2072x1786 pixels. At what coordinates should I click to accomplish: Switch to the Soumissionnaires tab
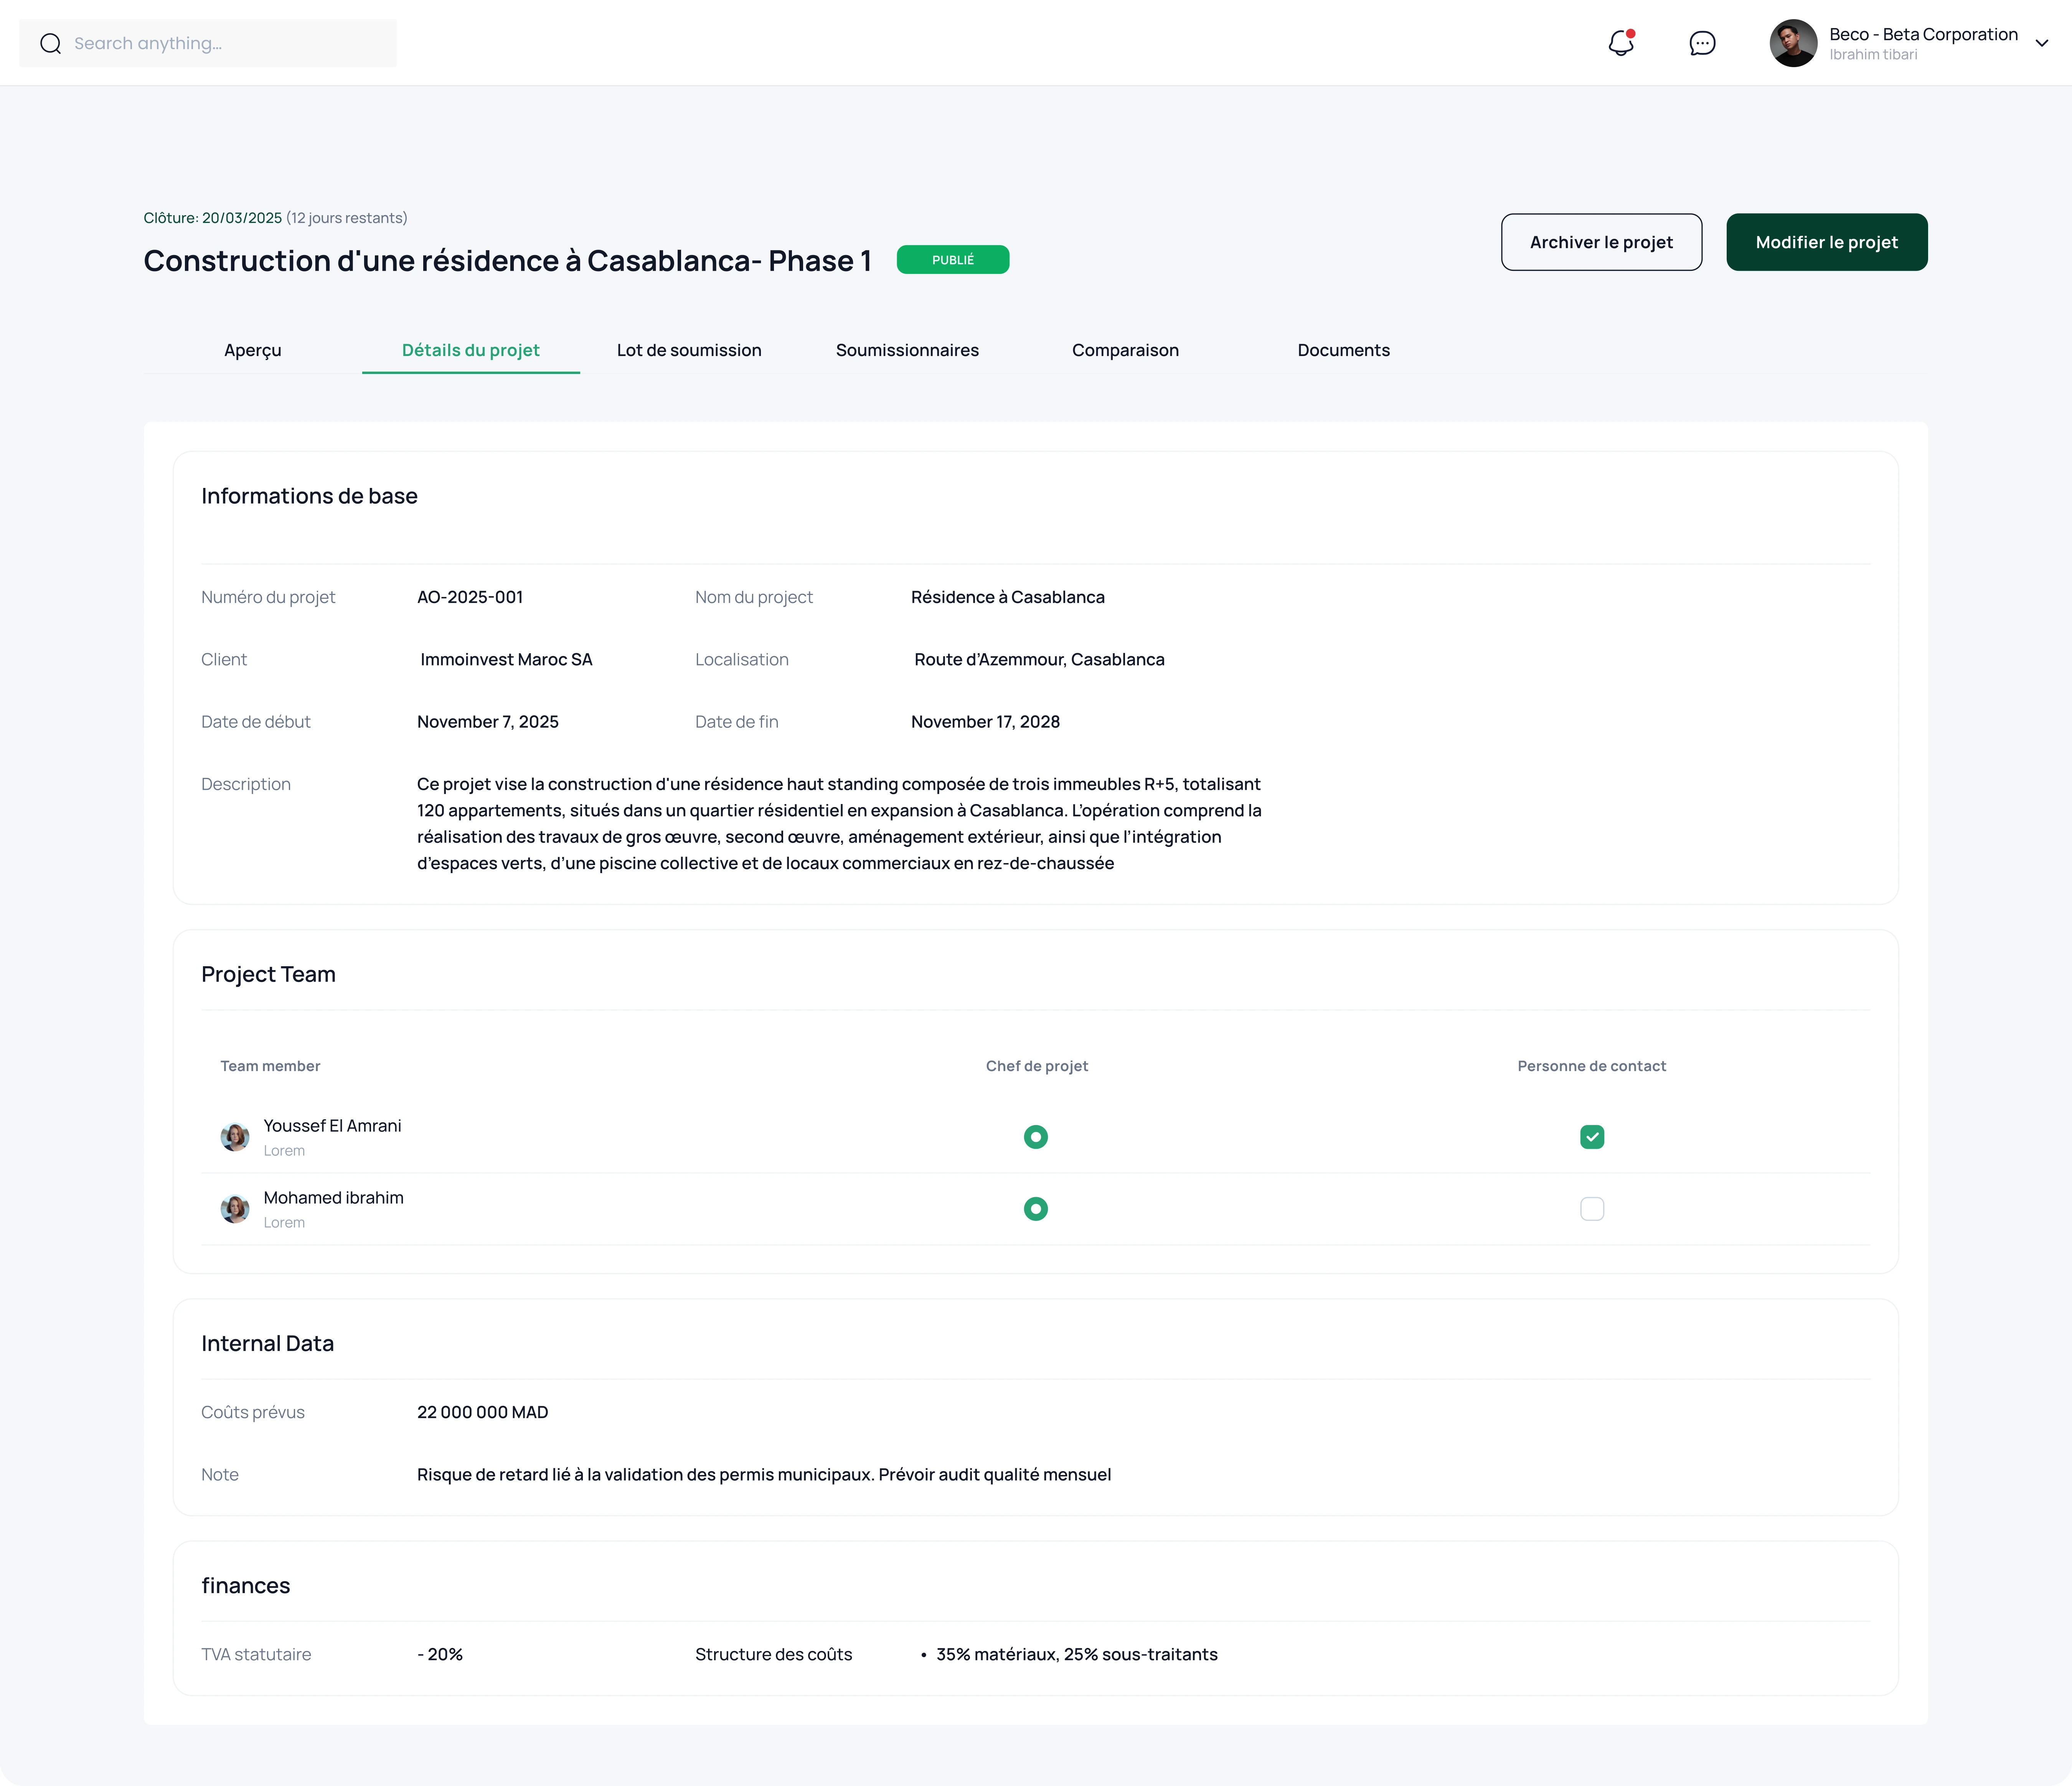click(x=907, y=350)
